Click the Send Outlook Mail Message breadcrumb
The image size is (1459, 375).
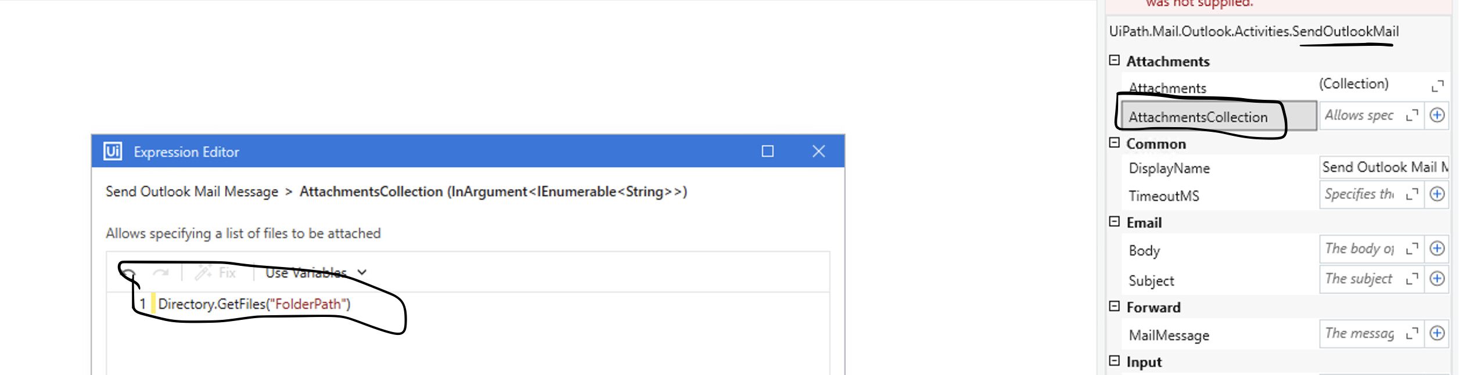tap(192, 192)
